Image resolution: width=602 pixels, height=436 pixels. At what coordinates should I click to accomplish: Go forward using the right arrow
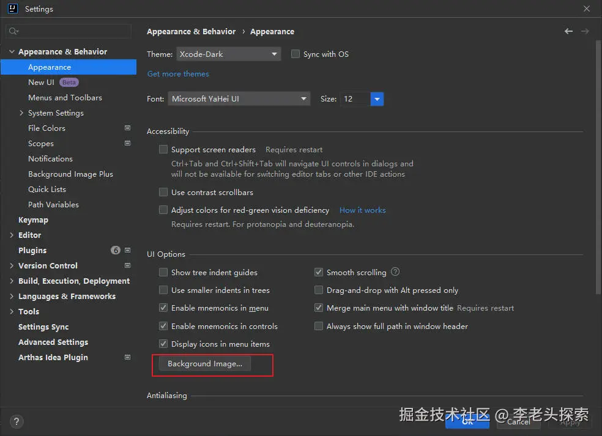click(585, 31)
